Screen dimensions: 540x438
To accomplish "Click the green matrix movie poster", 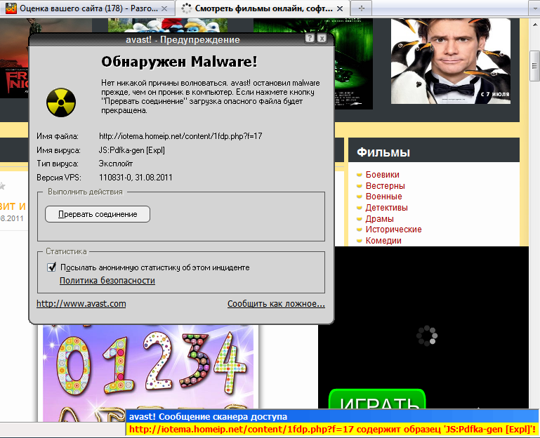I will [354, 64].
